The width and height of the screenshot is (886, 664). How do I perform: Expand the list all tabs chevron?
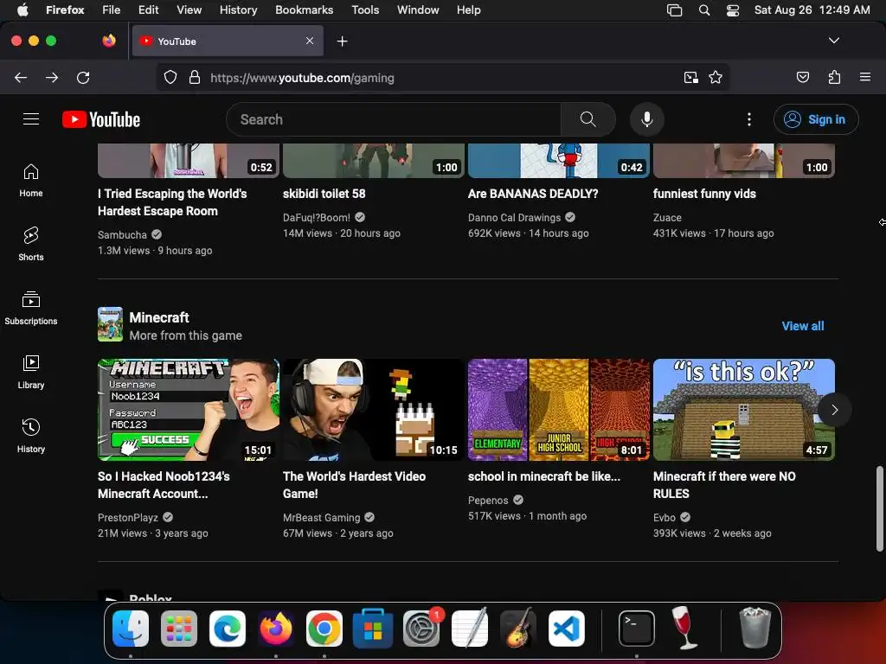pyautogui.click(x=834, y=41)
